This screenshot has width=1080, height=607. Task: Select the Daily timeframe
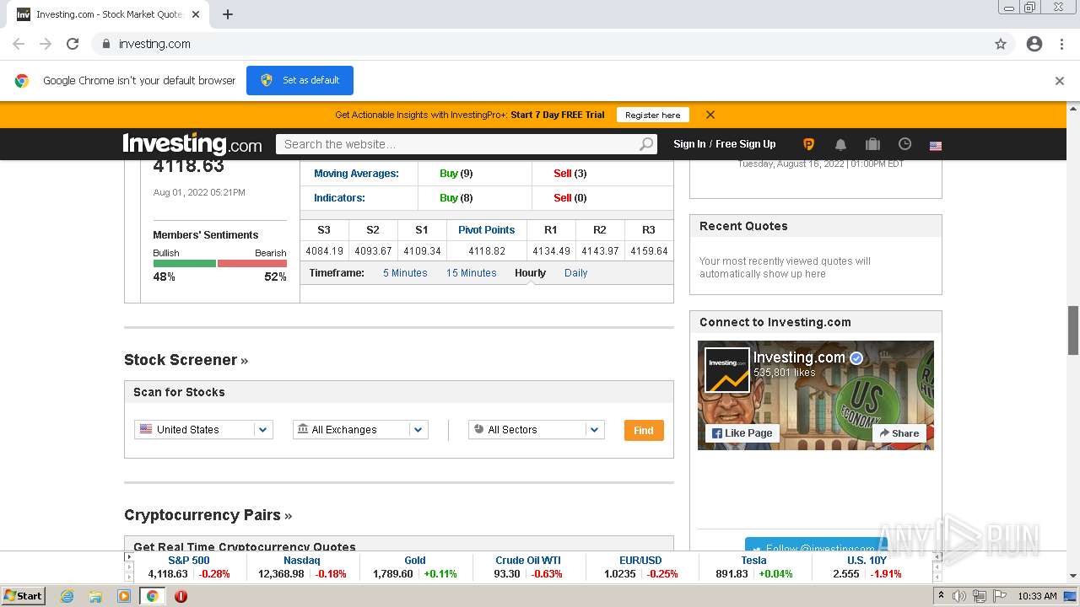click(575, 273)
